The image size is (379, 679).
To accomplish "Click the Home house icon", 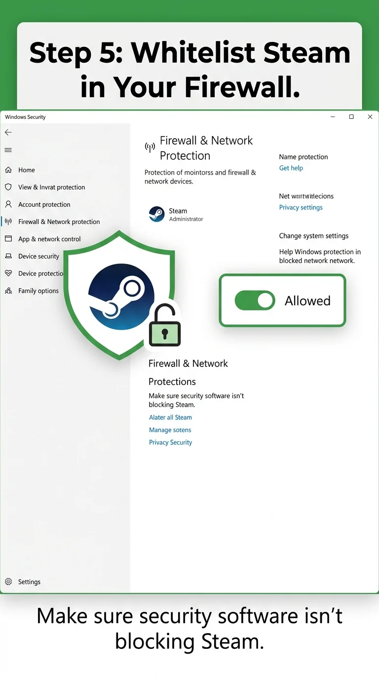I will click(x=8, y=170).
